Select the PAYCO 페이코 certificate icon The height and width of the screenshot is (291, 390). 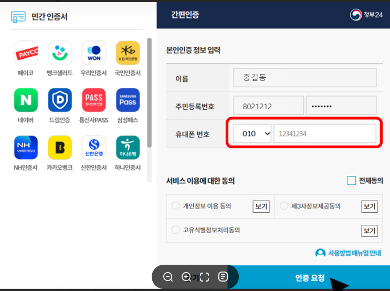point(26,53)
